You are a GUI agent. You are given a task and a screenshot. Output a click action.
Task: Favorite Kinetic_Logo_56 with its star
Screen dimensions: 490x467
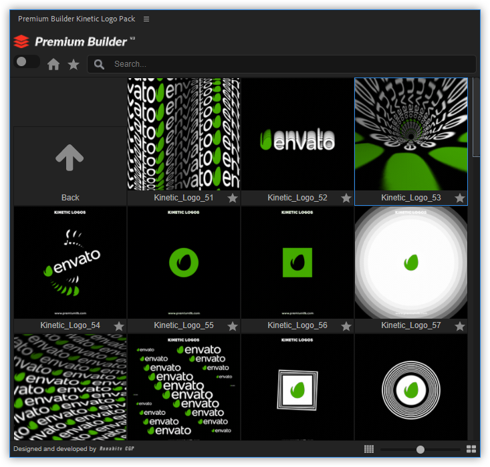[346, 327]
